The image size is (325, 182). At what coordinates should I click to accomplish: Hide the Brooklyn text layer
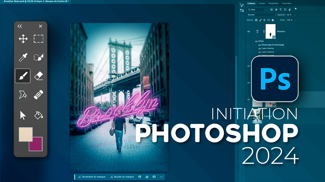[x=249, y=31]
